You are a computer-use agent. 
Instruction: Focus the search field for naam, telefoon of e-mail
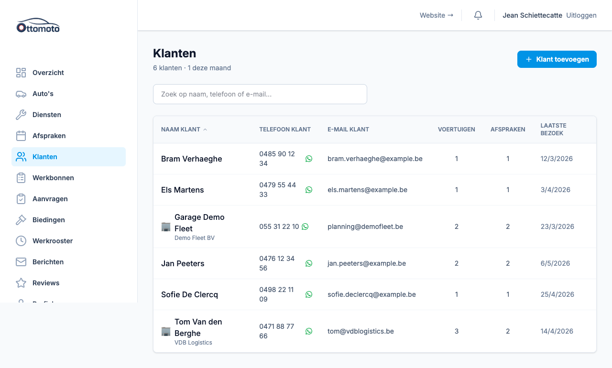pyautogui.click(x=260, y=94)
